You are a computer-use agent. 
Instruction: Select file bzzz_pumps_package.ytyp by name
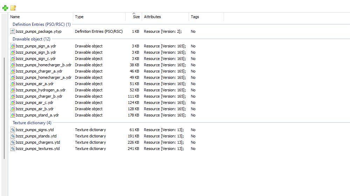tap(38, 31)
